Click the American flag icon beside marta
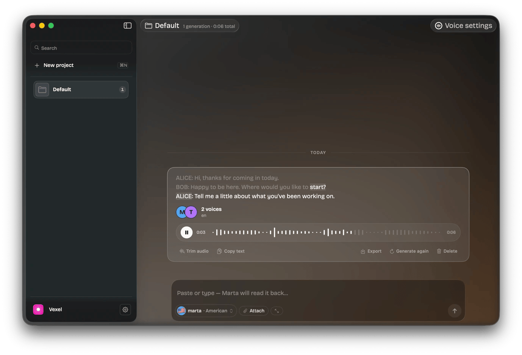This screenshot has width=522, height=355. tap(181, 311)
